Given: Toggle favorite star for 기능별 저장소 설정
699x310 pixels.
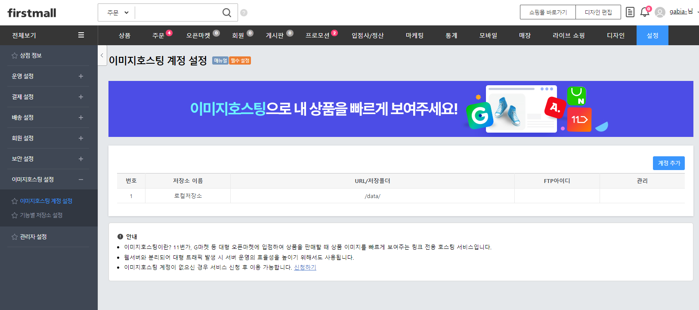Looking at the screenshot, I should pyautogui.click(x=15, y=215).
